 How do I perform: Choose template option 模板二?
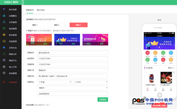(x=57, y=25)
